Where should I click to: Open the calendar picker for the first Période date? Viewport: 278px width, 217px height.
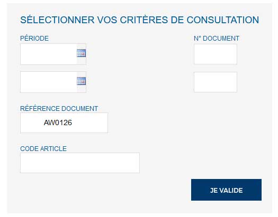[82, 53]
